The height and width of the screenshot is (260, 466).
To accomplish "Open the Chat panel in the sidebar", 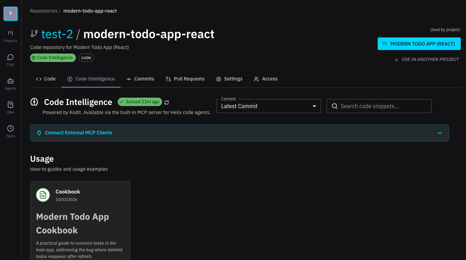I will pos(10,59).
